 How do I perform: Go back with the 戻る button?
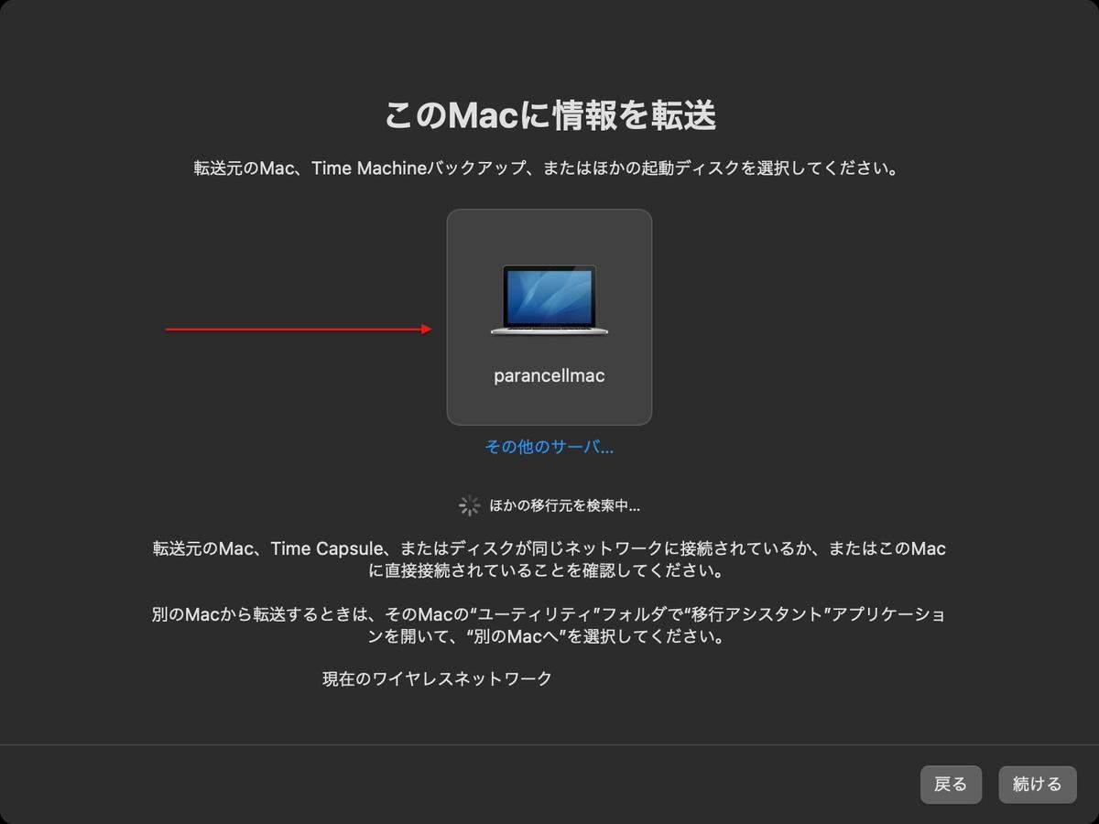(951, 785)
